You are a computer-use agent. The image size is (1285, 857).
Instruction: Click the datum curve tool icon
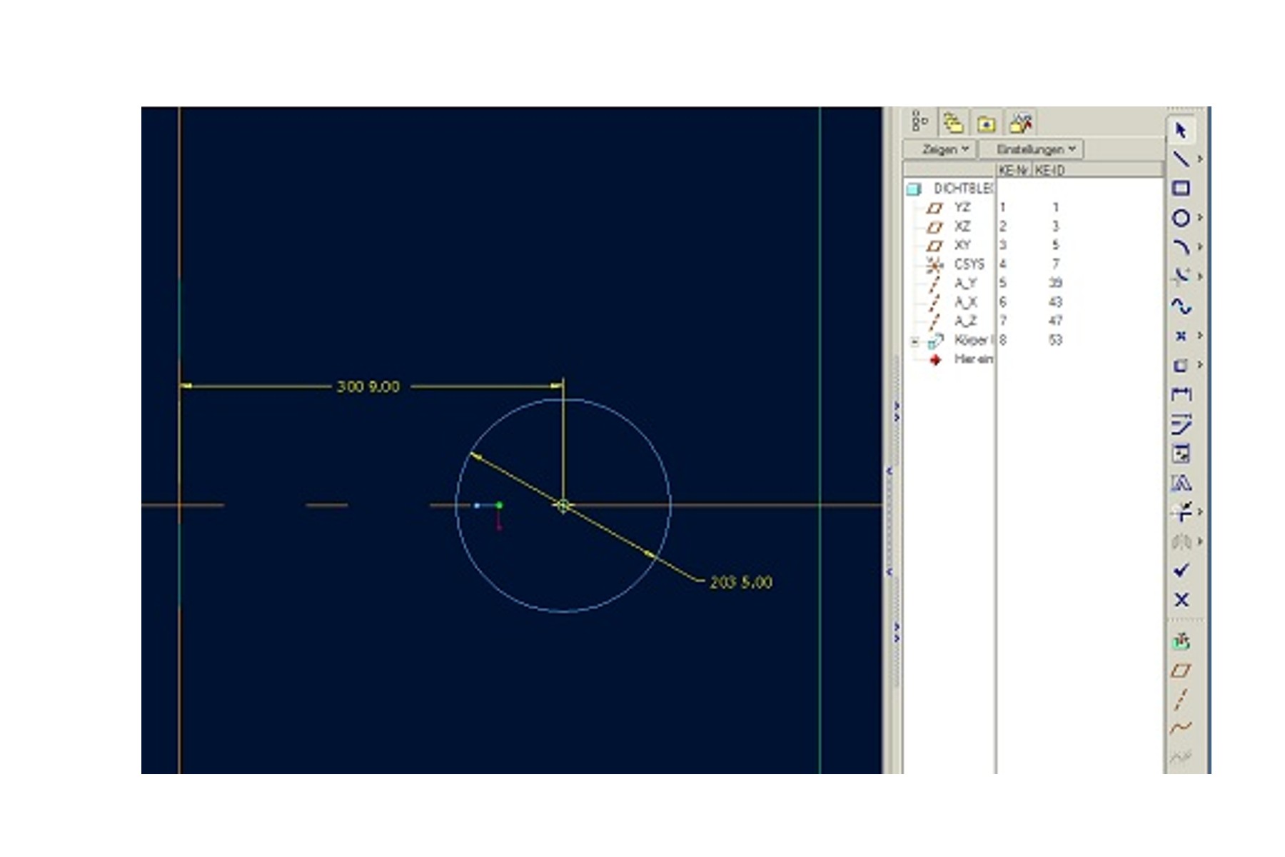click(x=1181, y=728)
